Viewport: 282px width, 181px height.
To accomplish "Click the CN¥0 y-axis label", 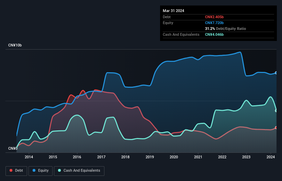I will tap(13, 148).
